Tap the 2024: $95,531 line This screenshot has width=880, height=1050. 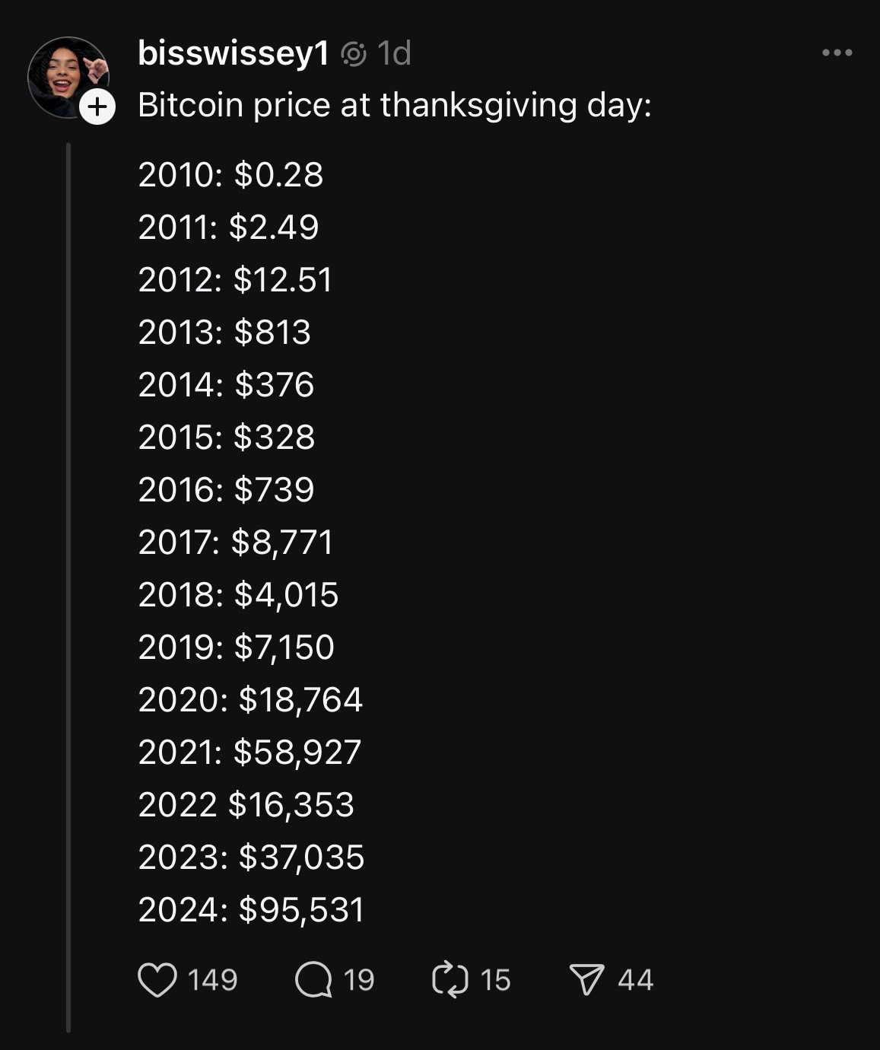[251, 909]
